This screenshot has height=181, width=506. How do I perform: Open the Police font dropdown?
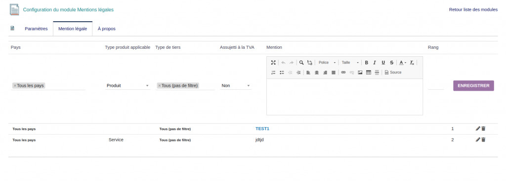pos(327,63)
